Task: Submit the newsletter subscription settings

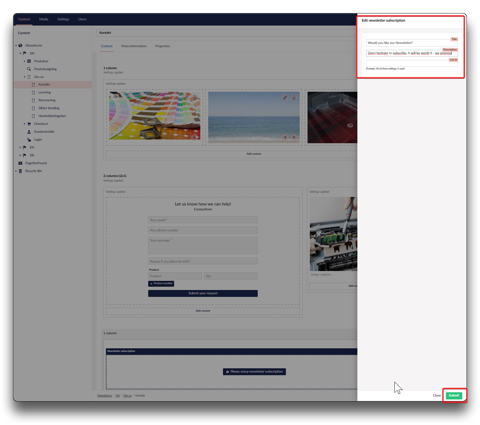Action: coord(454,396)
